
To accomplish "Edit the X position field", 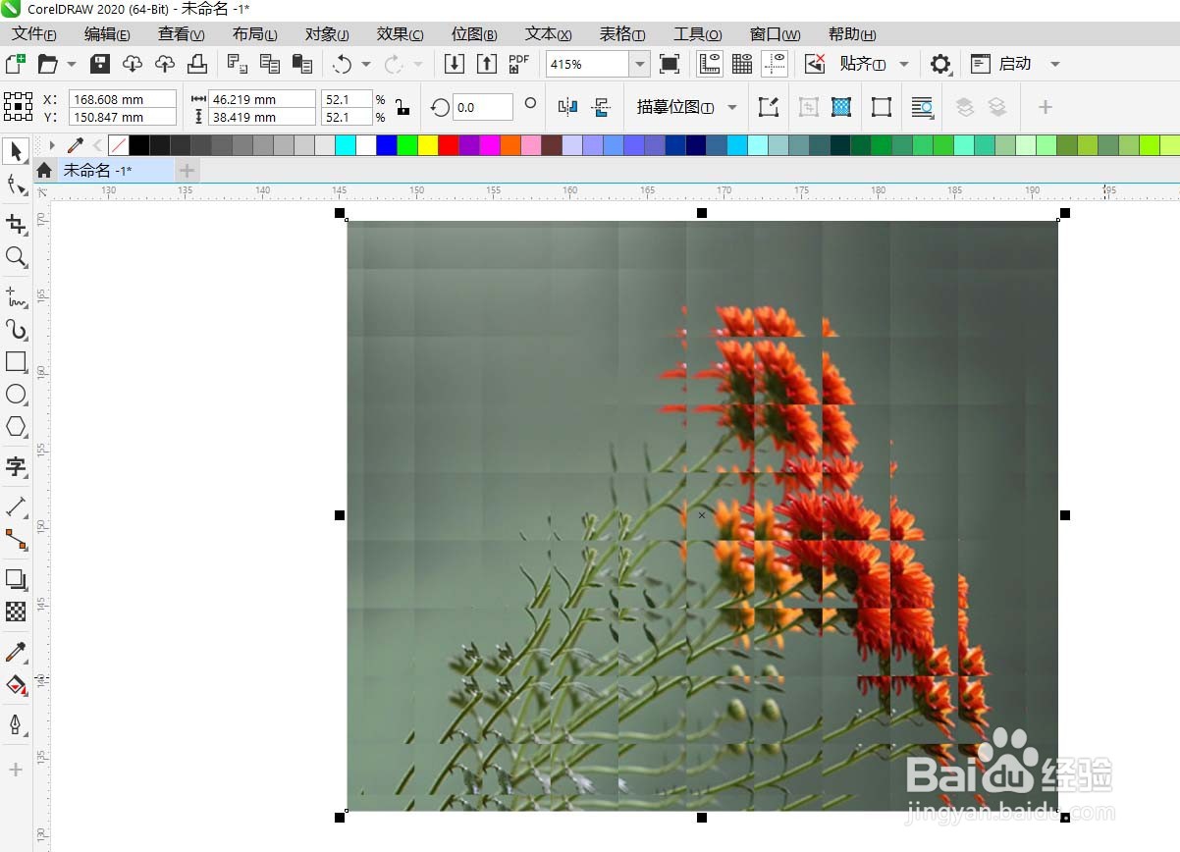I will [x=123, y=99].
